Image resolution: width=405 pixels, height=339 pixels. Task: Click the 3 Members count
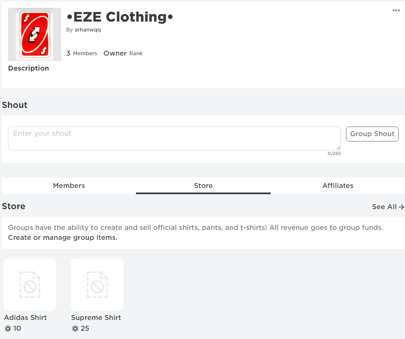82,53
